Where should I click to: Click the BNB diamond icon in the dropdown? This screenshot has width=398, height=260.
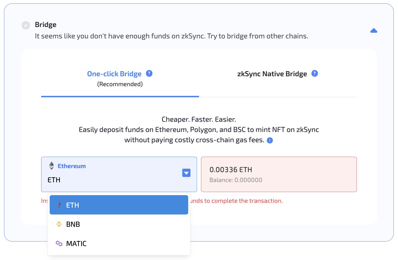[x=59, y=224]
